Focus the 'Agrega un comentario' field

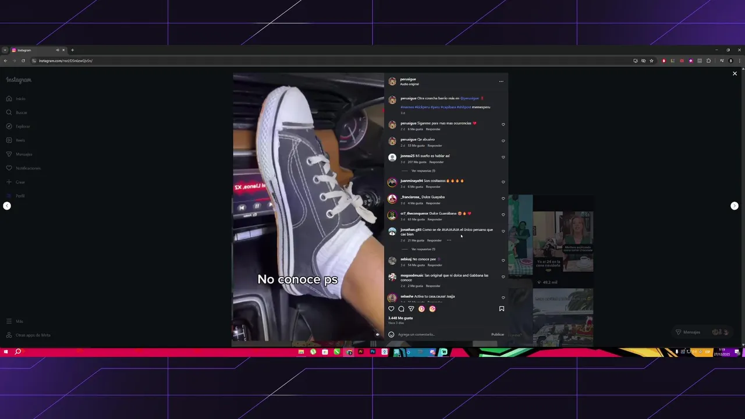click(442, 335)
